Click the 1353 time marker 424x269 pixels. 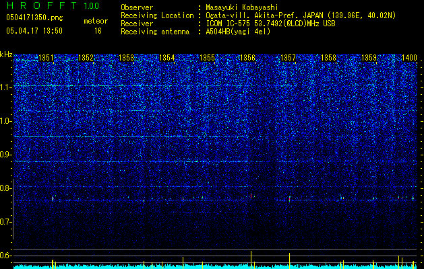tap(126, 58)
